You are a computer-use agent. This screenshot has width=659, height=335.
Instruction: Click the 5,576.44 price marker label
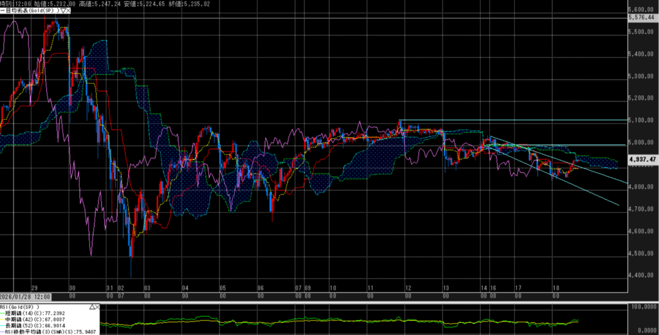(x=642, y=18)
